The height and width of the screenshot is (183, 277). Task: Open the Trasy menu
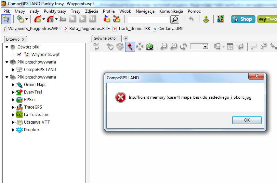[76, 11]
